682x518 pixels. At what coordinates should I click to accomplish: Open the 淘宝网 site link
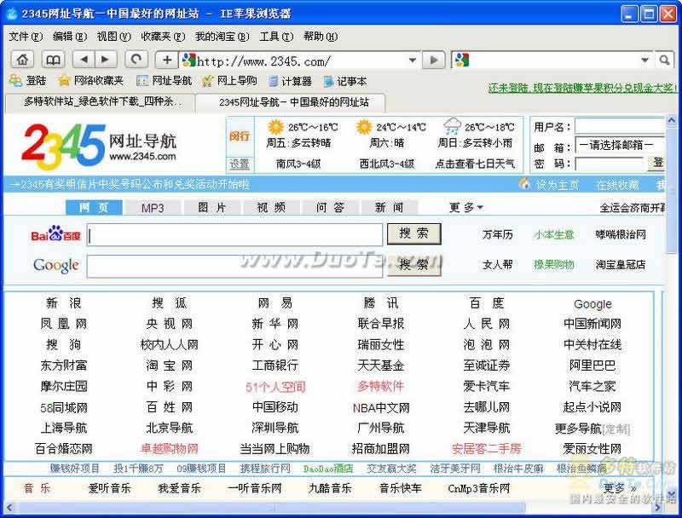[169, 365]
